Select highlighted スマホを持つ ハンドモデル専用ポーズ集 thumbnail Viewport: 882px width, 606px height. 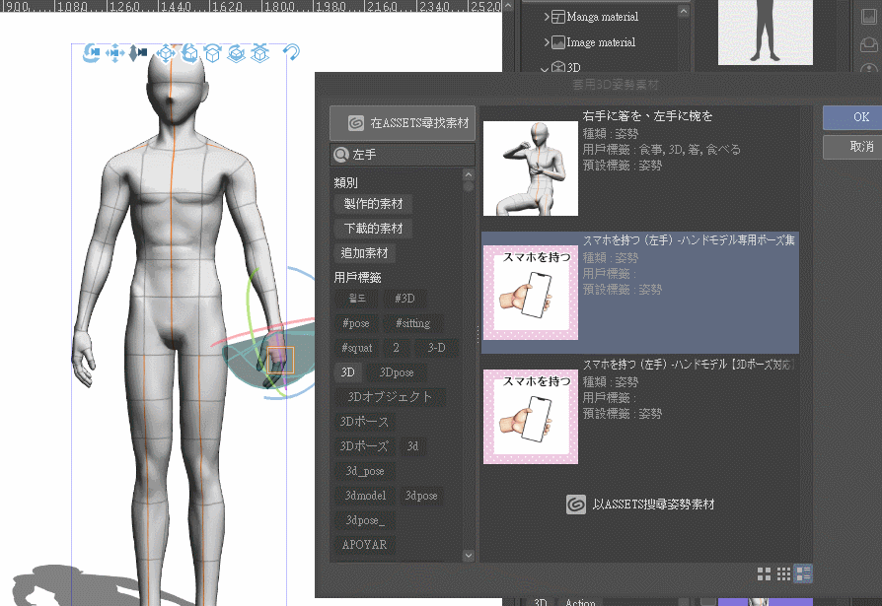coord(531,292)
